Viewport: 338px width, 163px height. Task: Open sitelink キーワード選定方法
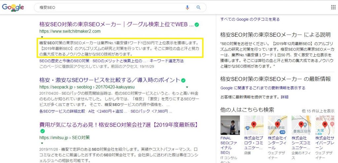[167, 61]
